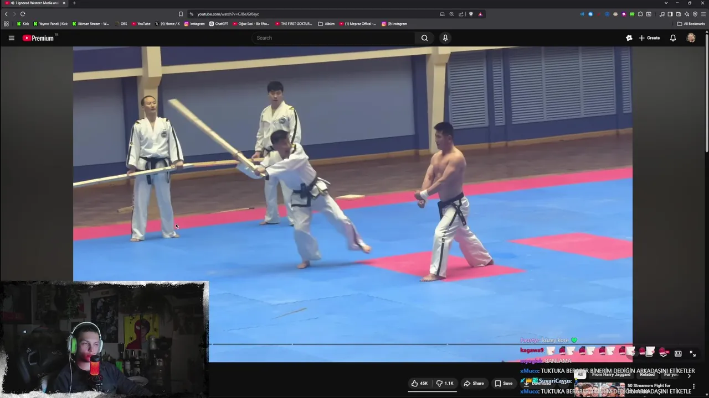Toggle the browser sidebar panel
This screenshot has height=398, width=709.
click(670, 14)
